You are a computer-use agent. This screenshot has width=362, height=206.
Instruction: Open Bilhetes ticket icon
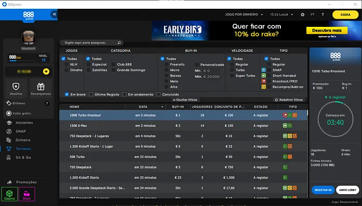[x=9, y=103]
